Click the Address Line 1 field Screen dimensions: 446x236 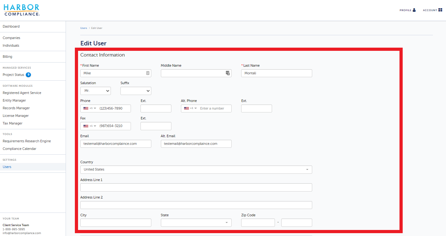pos(196,187)
